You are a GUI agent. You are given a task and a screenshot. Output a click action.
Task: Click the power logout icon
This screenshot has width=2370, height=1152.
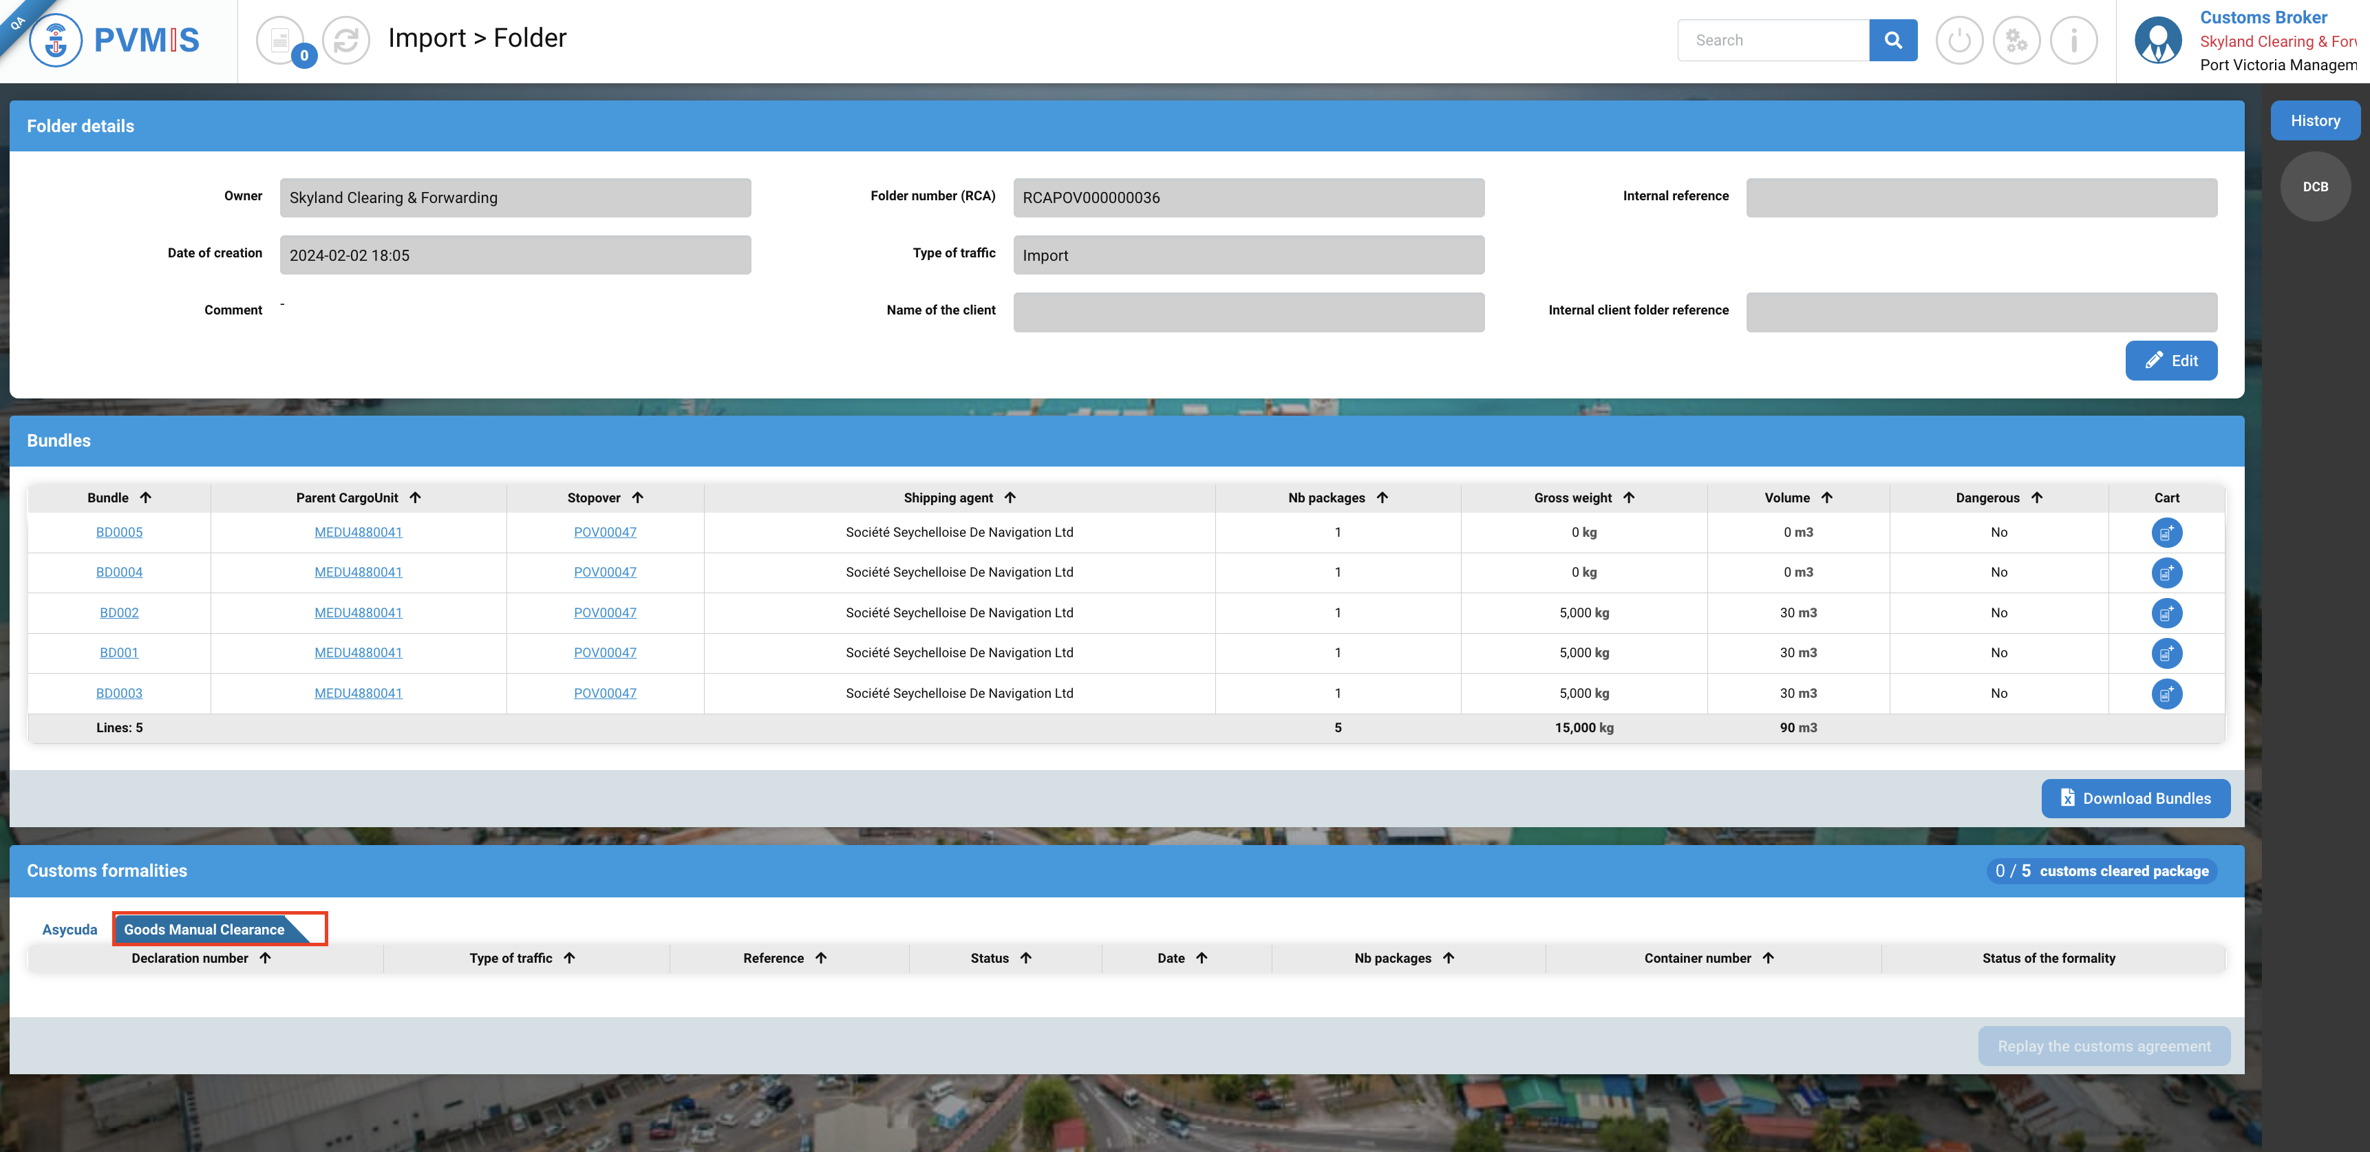coord(1958,41)
